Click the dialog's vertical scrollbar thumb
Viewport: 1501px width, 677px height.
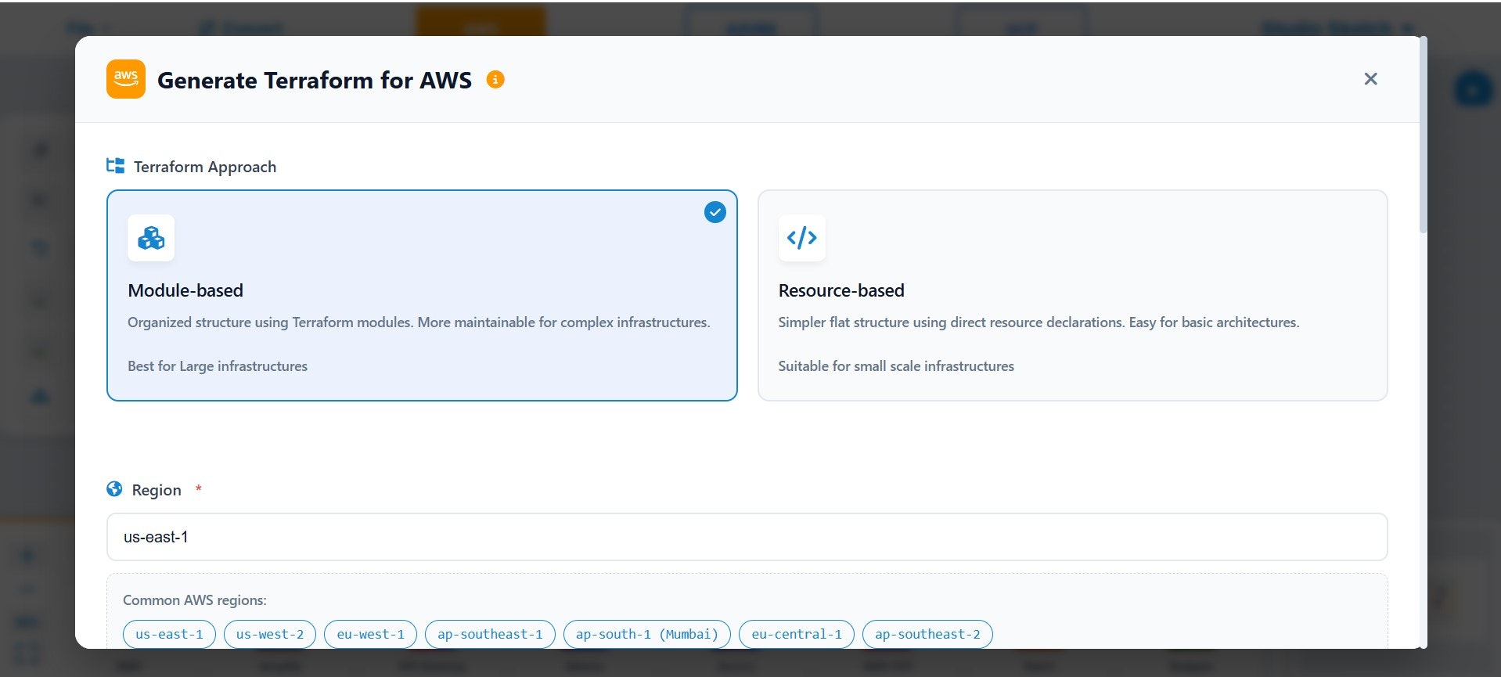point(1424,135)
